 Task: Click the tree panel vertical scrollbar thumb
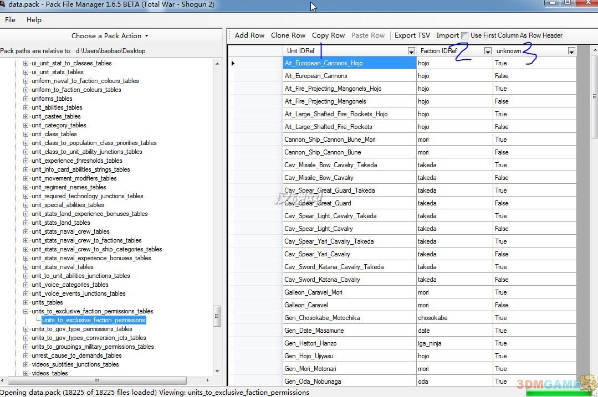217,316
